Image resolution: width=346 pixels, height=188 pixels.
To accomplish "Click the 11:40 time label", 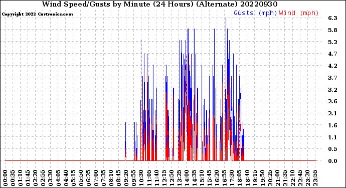I will 156,178.
